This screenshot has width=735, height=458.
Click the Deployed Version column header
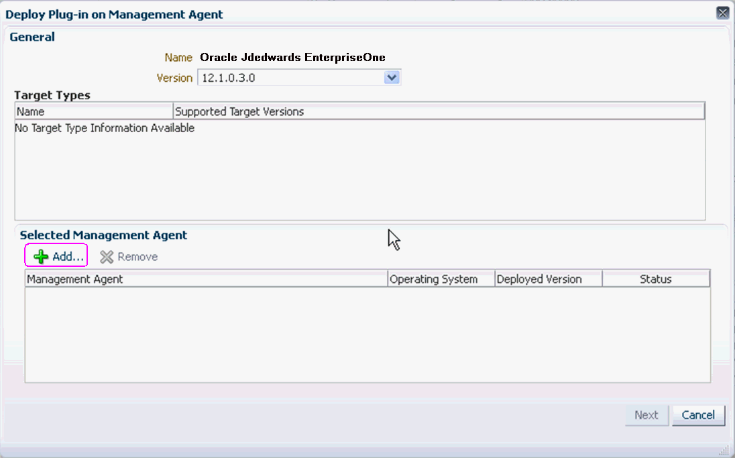point(549,279)
